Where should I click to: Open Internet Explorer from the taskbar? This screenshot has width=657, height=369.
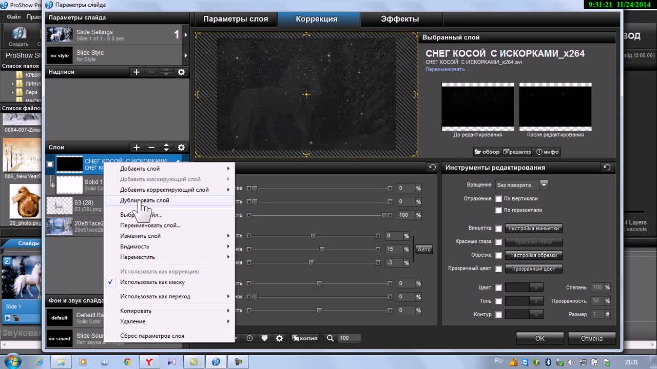click(x=39, y=362)
